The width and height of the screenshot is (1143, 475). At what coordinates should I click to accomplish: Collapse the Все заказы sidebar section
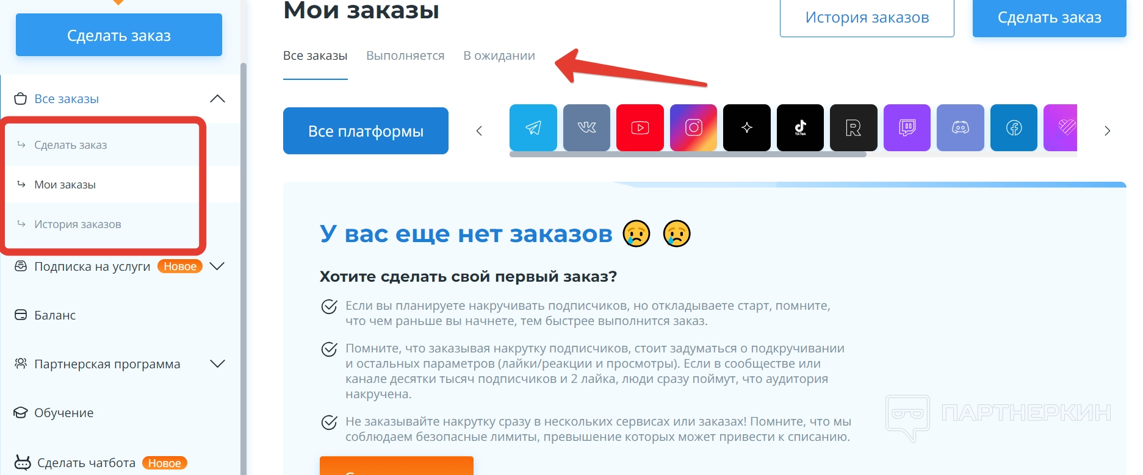point(217,99)
